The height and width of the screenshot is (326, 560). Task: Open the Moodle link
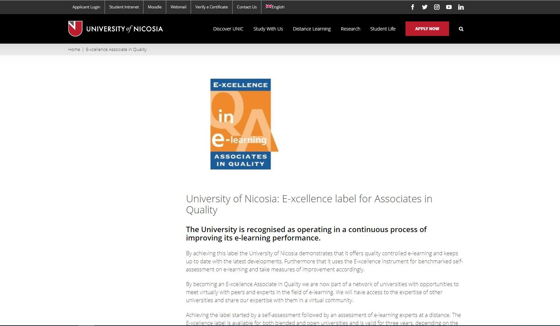(x=154, y=7)
